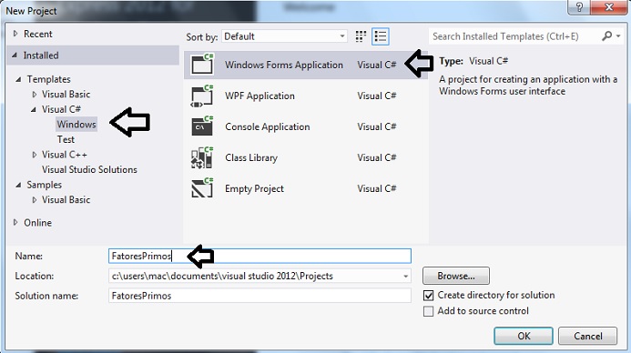This screenshot has height=353, width=631.
Task: Select Visual Studio Solutions node
Action: tap(89, 169)
